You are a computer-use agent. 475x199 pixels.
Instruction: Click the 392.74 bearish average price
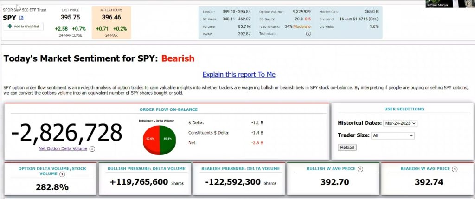click(x=429, y=182)
